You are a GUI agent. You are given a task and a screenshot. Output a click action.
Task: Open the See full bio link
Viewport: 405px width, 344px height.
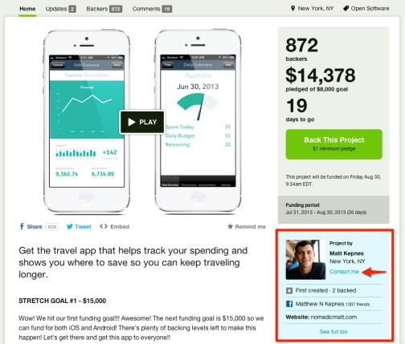pos(333,332)
